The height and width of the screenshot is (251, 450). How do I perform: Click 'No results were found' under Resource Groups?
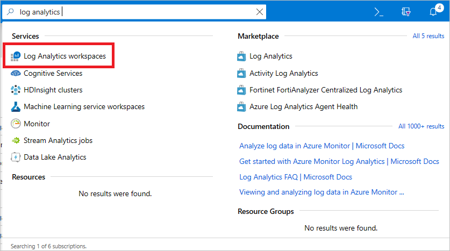(x=341, y=228)
